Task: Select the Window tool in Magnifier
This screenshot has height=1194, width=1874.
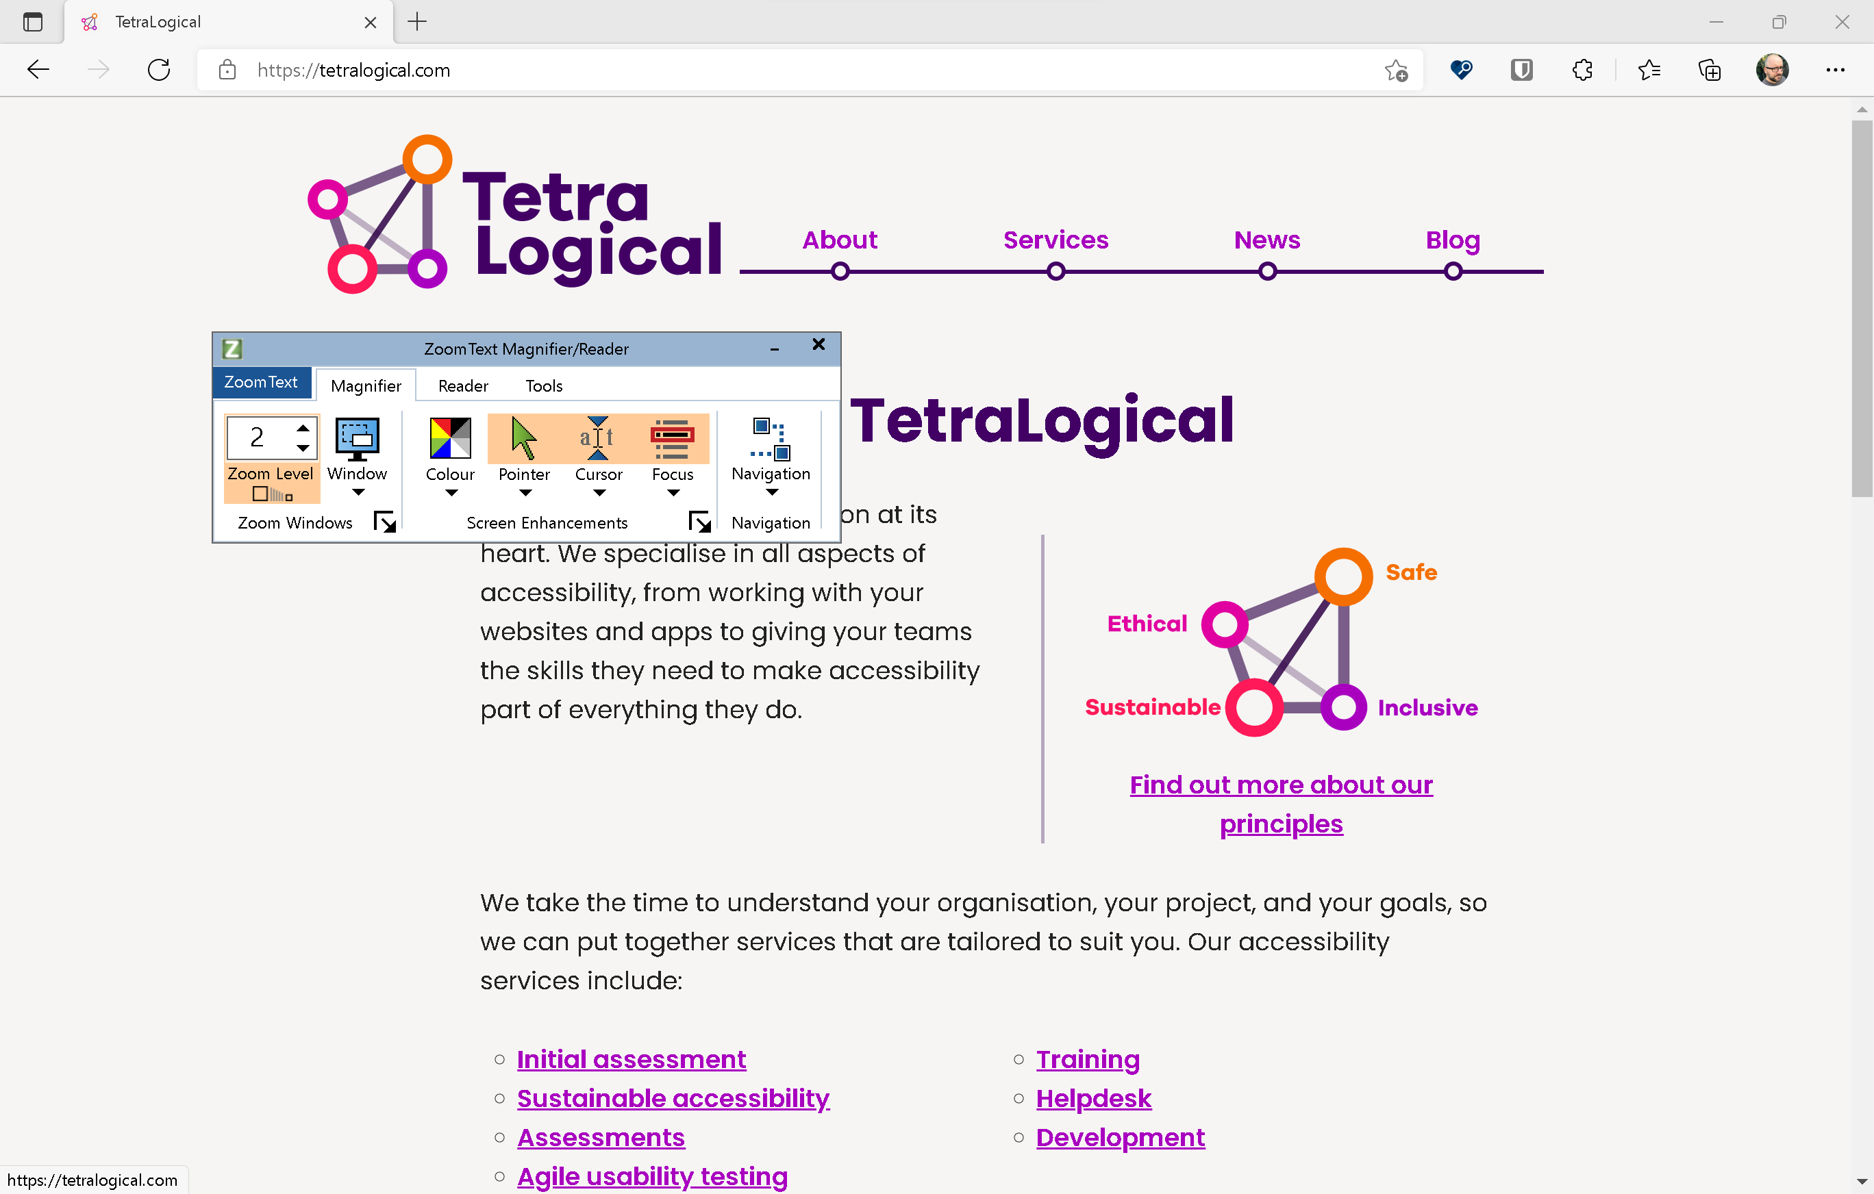Action: (x=355, y=450)
